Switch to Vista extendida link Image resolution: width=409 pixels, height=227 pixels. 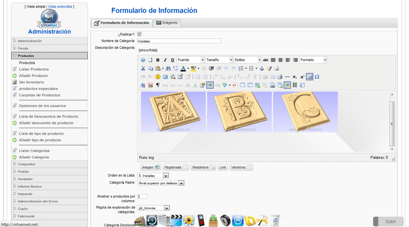[60, 7]
